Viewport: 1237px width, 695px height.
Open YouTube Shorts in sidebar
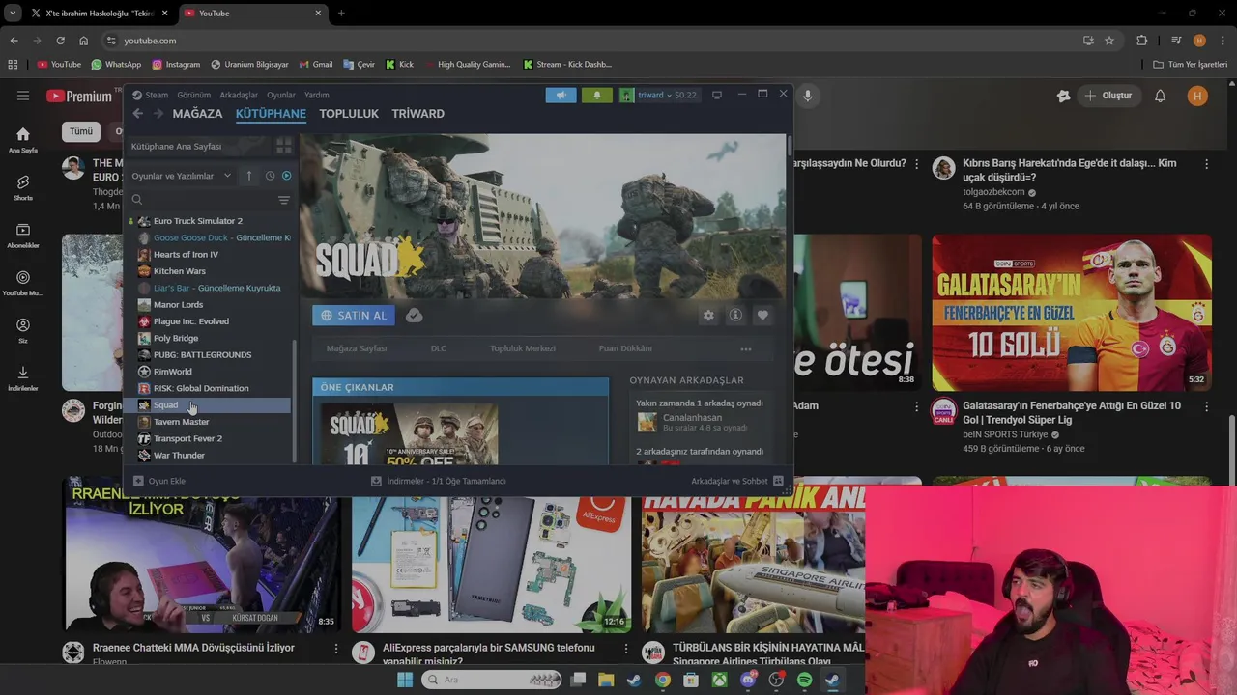click(x=23, y=187)
